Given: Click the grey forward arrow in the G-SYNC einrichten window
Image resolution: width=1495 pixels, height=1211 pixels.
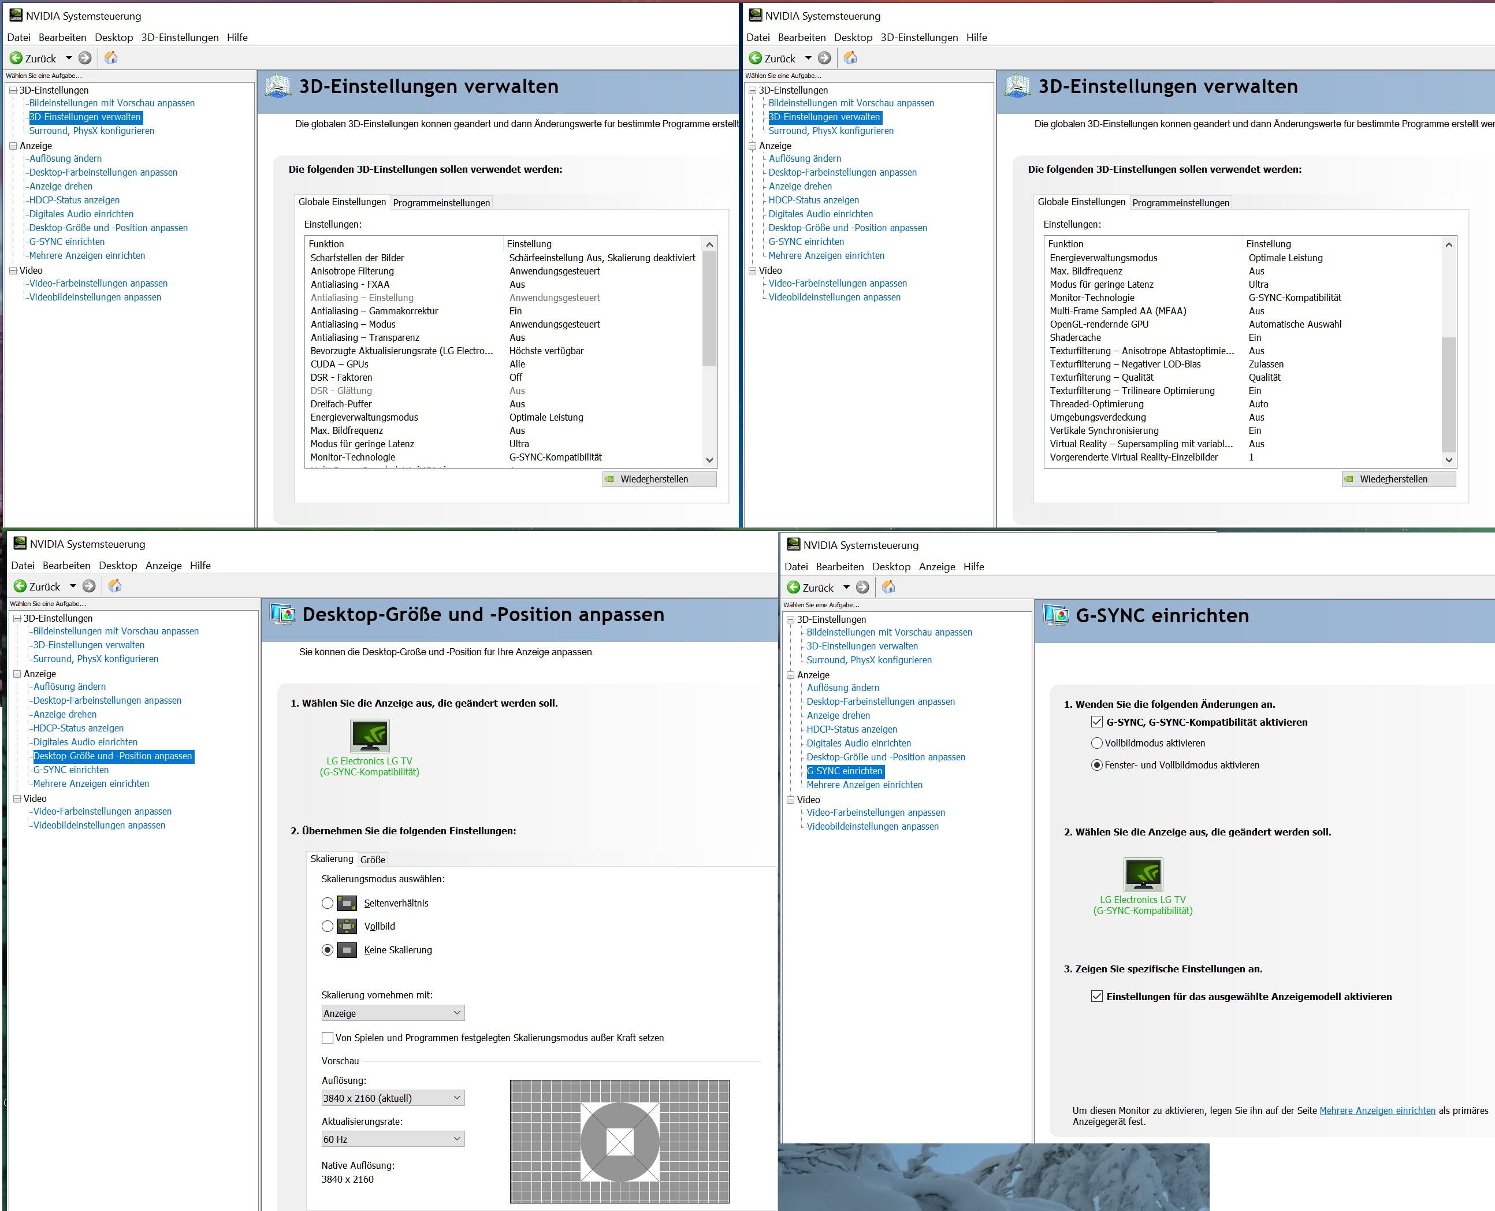Looking at the screenshot, I should (x=862, y=588).
